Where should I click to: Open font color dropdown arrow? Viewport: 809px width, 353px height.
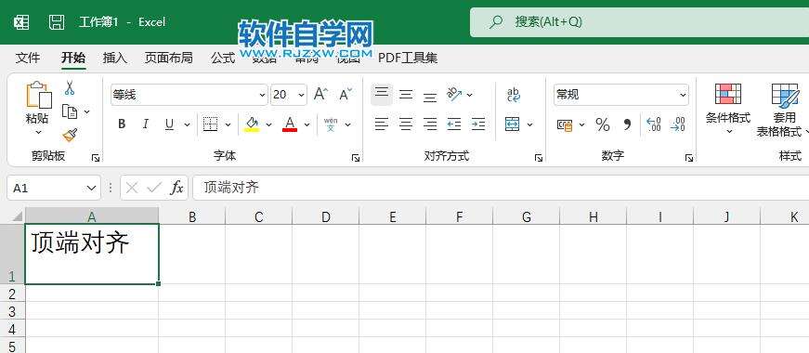[307, 124]
